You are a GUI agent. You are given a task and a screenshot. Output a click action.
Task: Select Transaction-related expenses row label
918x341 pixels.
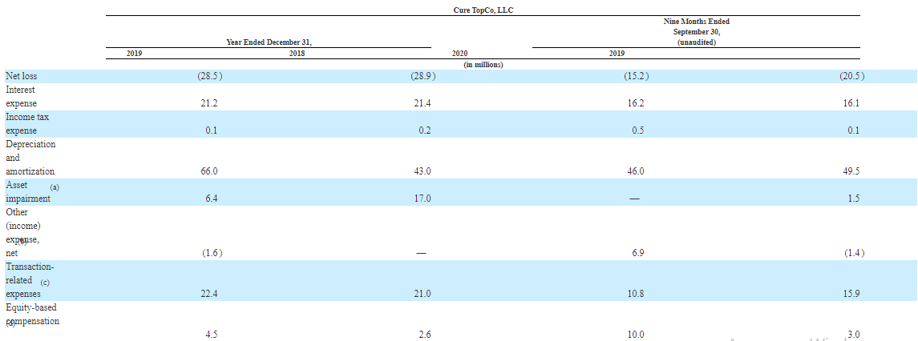tap(30, 280)
